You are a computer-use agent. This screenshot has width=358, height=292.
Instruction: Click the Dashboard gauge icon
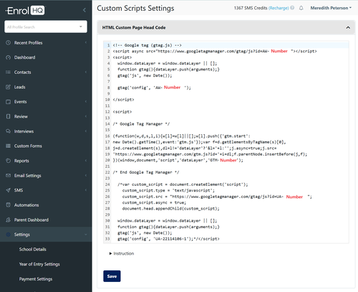click(9, 57)
